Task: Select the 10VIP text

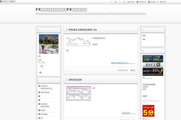Action: pyautogui.click(x=145, y=96)
